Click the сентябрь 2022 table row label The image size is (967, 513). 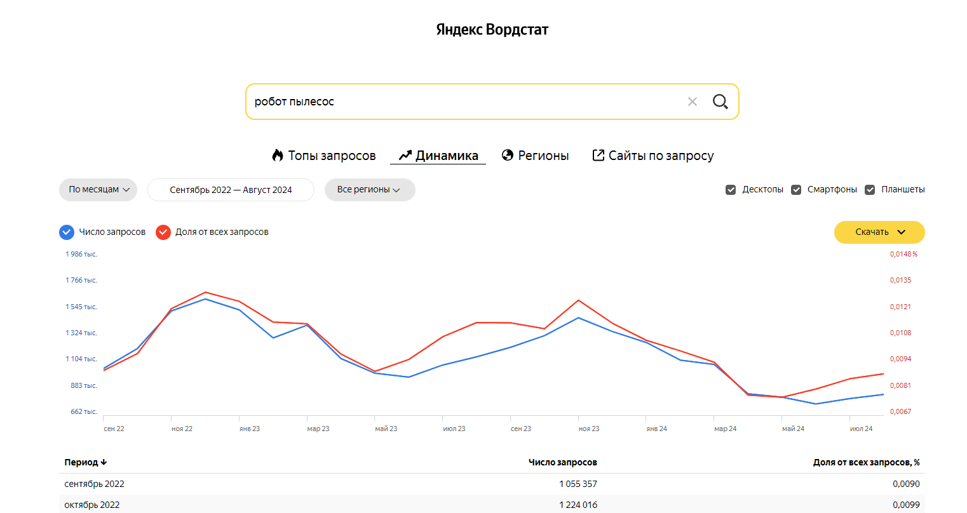coord(95,484)
